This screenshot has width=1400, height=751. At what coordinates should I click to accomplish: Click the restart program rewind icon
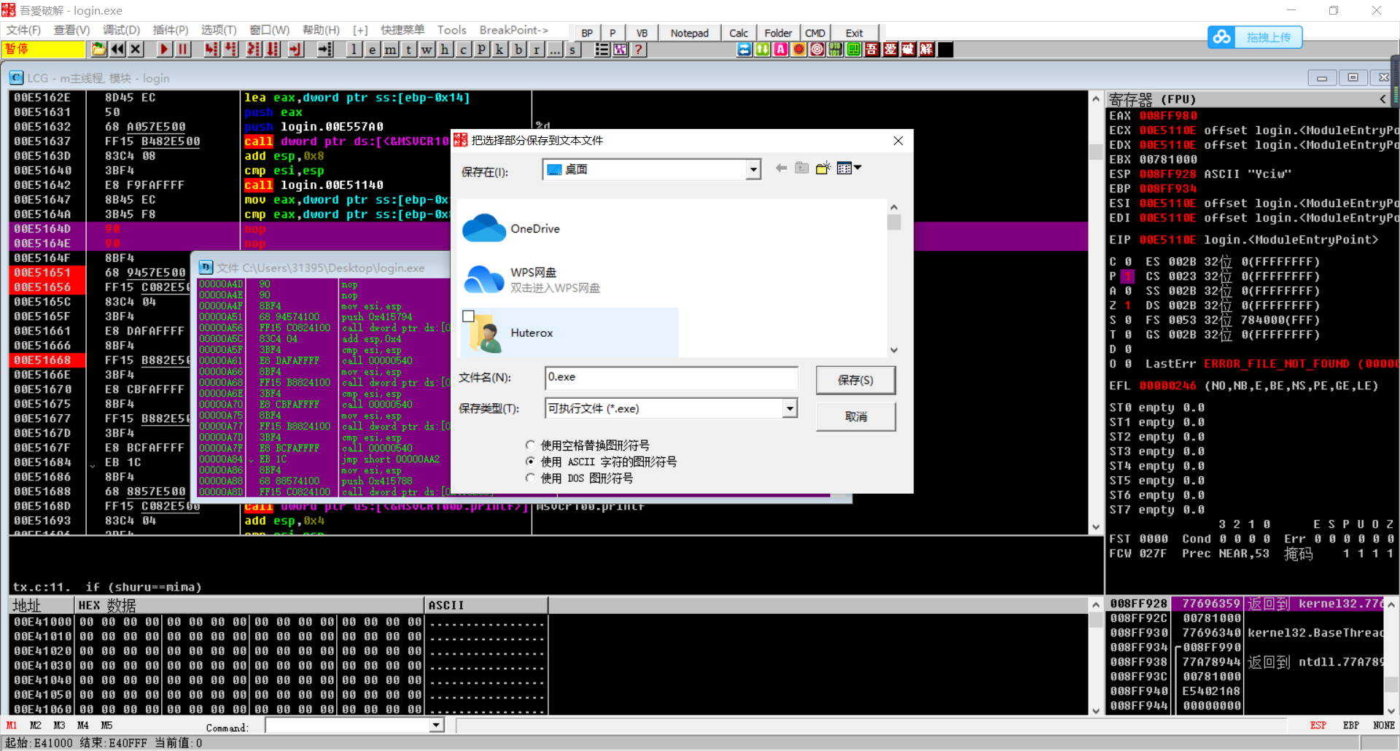pos(117,50)
